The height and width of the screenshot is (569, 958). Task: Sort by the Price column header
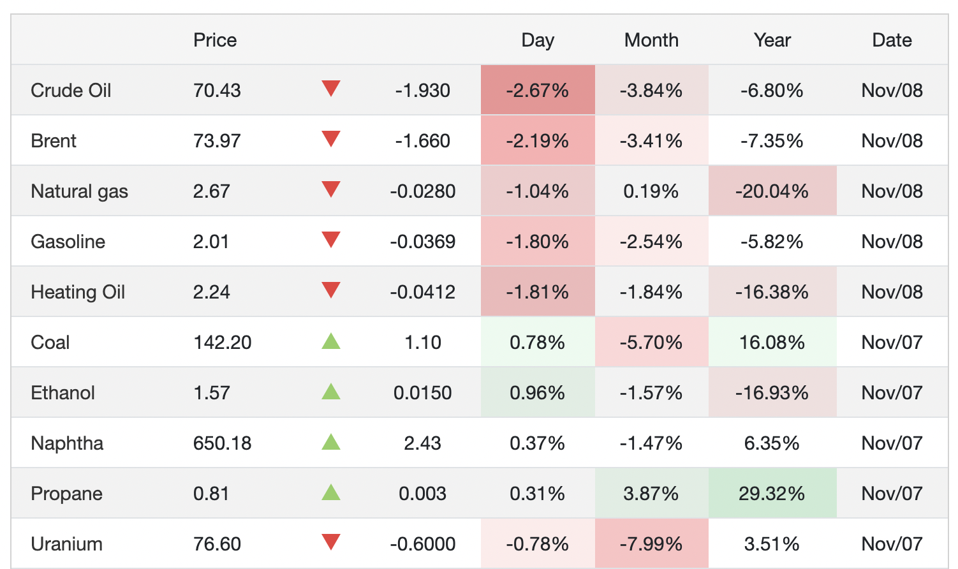[x=215, y=40]
